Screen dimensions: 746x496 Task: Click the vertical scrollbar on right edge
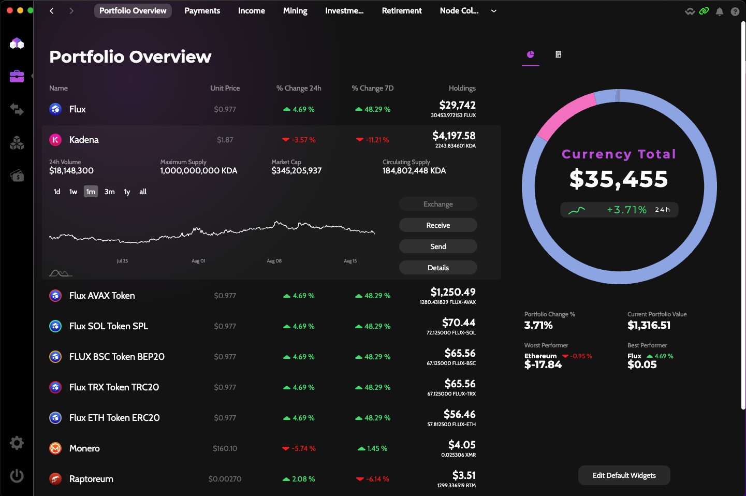pyautogui.click(x=743, y=215)
